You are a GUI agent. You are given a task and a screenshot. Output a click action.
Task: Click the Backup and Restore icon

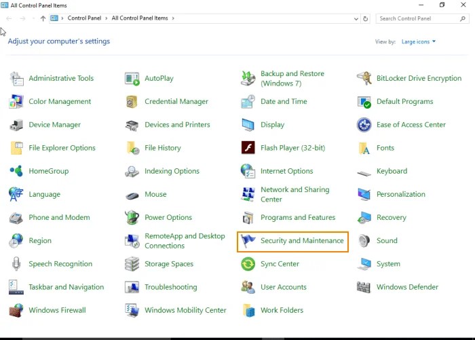tap(248, 79)
